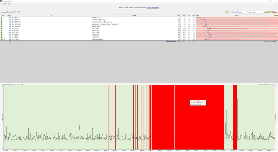Open the Edit menu
278x152 pixels.
(5, 4)
